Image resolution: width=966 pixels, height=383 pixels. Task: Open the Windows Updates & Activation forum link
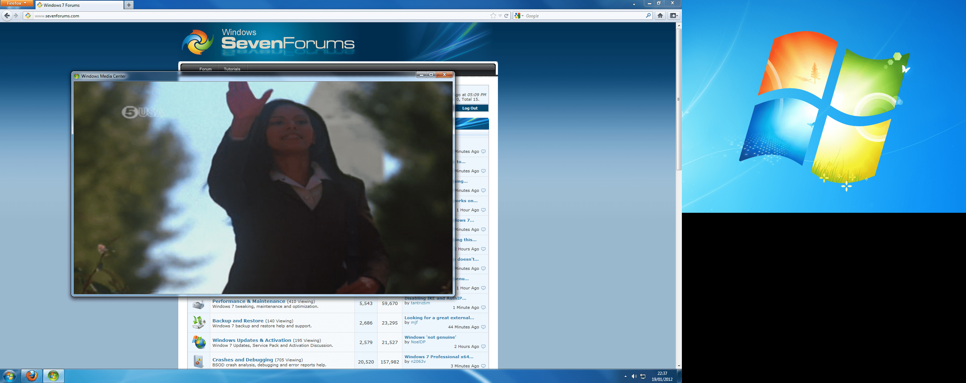pyautogui.click(x=252, y=340)
